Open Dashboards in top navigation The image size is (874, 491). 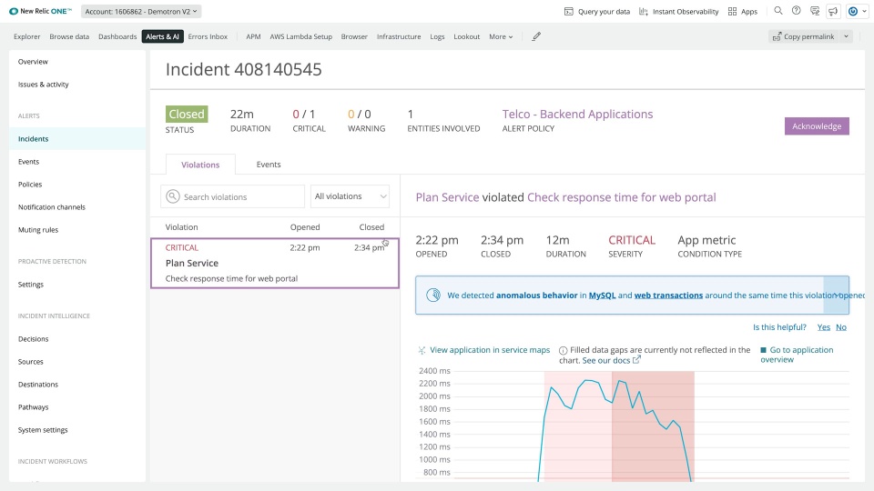click(x=117, y=36)
